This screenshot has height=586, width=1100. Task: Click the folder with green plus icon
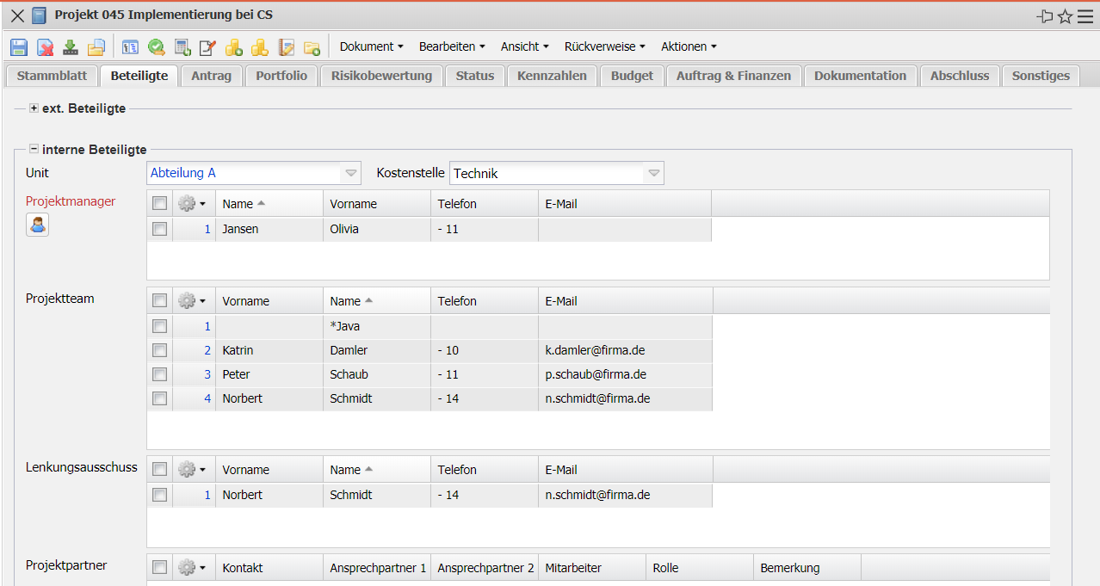point(312,47)
